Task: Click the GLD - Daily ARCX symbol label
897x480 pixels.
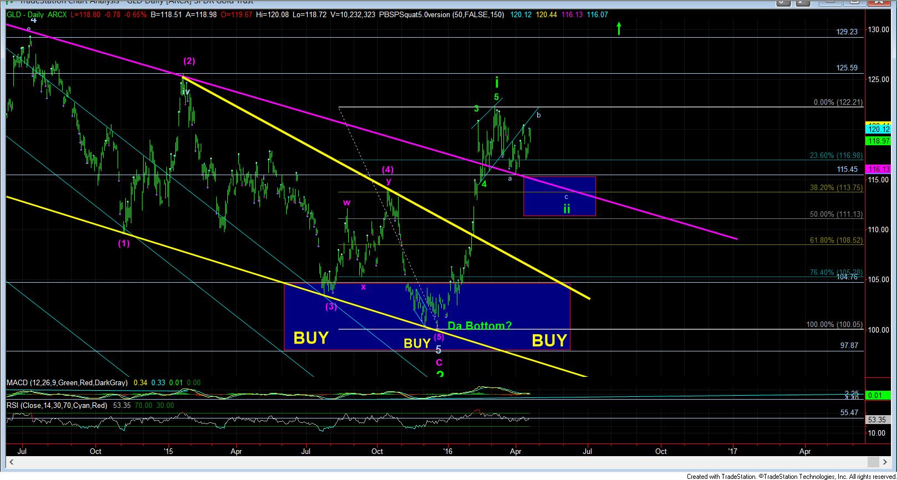Action: click(37, 14)
